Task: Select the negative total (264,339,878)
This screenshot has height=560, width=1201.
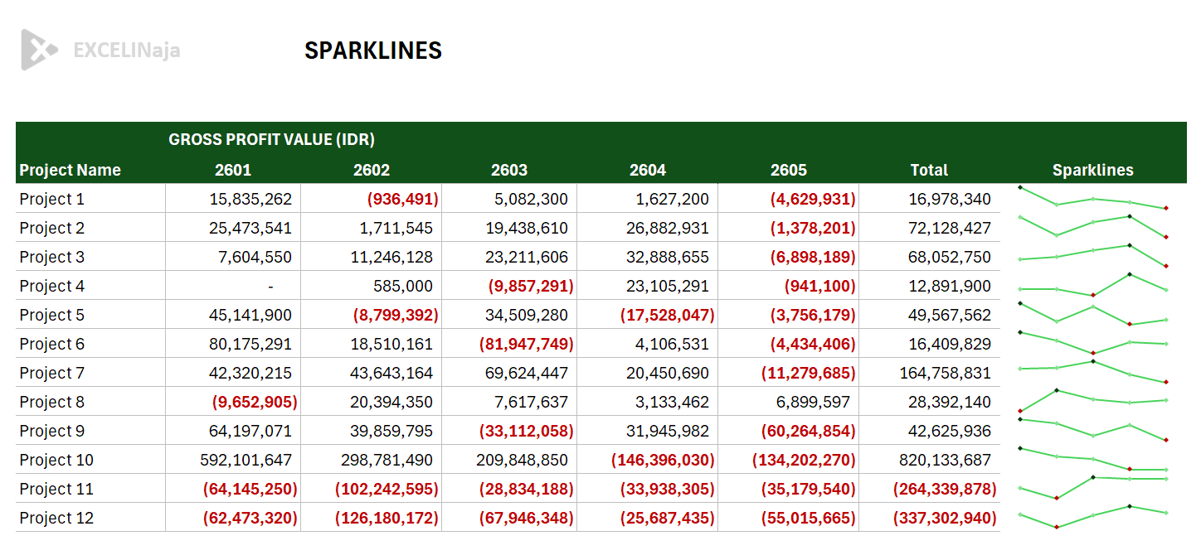Action: pos(930,489)
